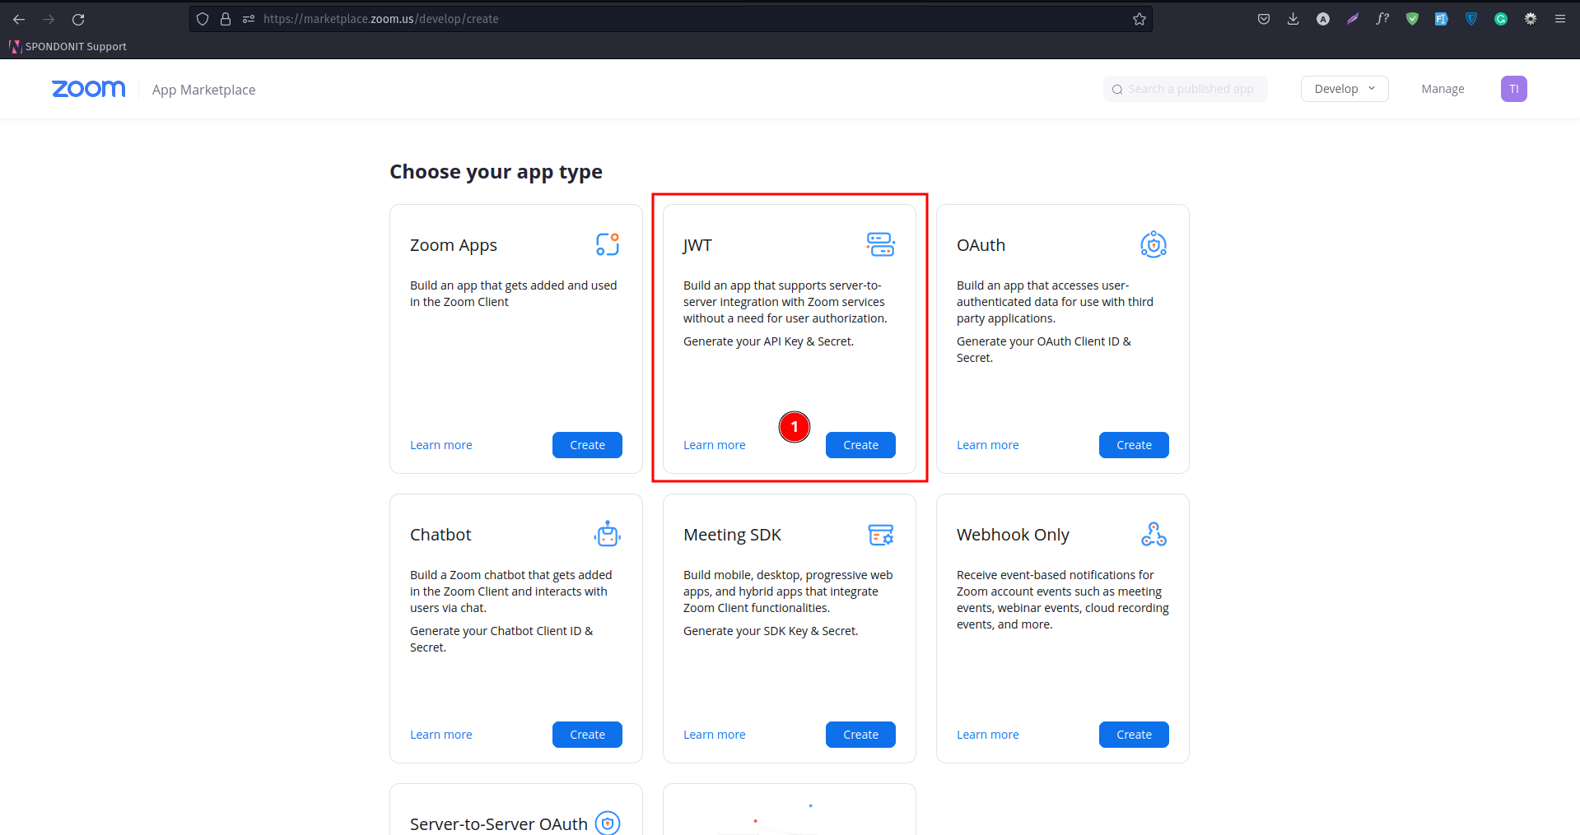Learn more about Meeting SDK
Image resolution: width=1580 pixels, height=835 pixels.
(x=715, y=735)
